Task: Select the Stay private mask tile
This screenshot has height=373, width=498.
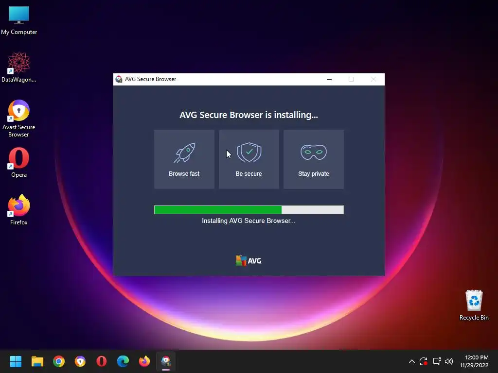Action: 314,159
